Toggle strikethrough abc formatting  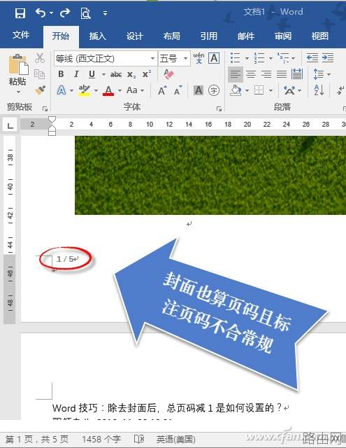pyautogui.click(x=116, y=75)
